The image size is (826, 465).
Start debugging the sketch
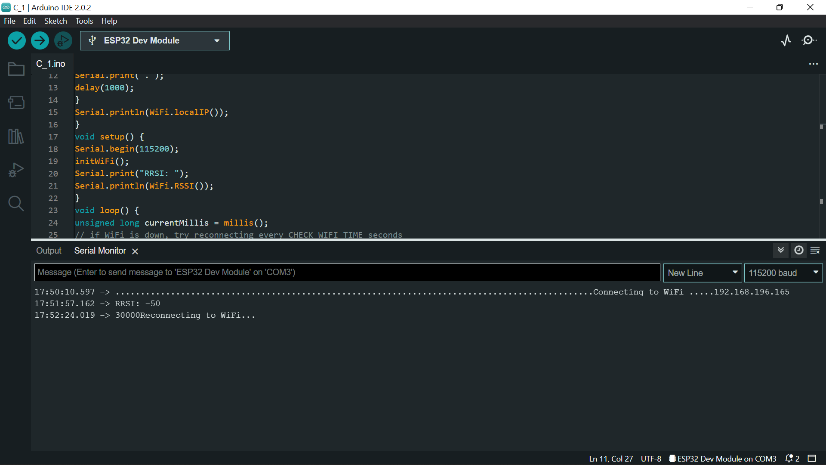(63, 40)
